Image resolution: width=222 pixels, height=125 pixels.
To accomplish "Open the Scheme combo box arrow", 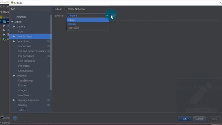I will tap(107, 16).
